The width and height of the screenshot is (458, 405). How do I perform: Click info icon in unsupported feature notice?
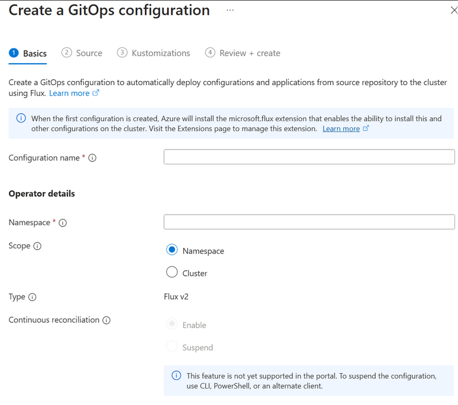(176, 375)
